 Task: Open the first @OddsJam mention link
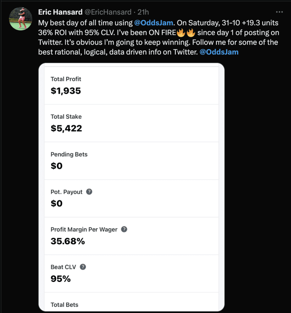pyautogui.click(x=153, y=23)
